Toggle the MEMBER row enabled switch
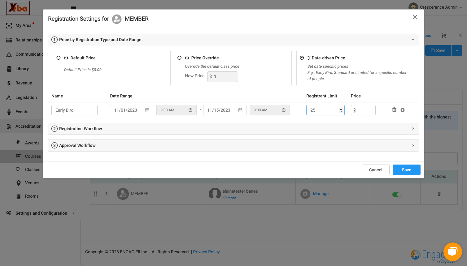Screen dimensions: 467x266 click(x=397, y=195)
